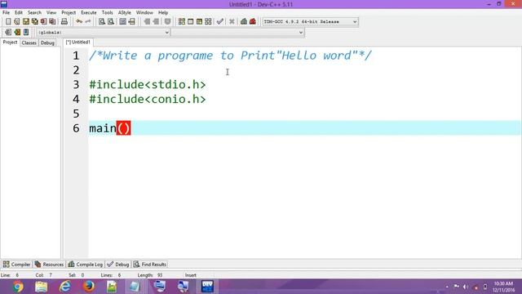Open the Project menu
Viewport: 522px width, 294px height.
click(69, 13)
